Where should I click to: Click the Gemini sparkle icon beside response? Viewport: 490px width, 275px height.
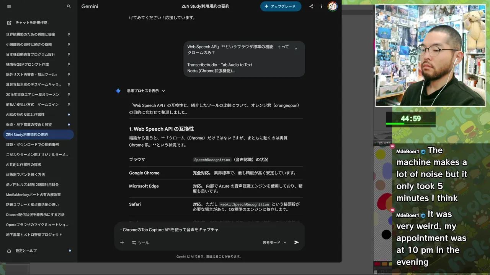(x=118, y=91)
